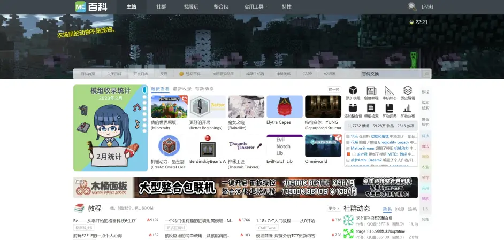
Task: Open the magnifier search icon in header
Action: click(x=412, y=6)
